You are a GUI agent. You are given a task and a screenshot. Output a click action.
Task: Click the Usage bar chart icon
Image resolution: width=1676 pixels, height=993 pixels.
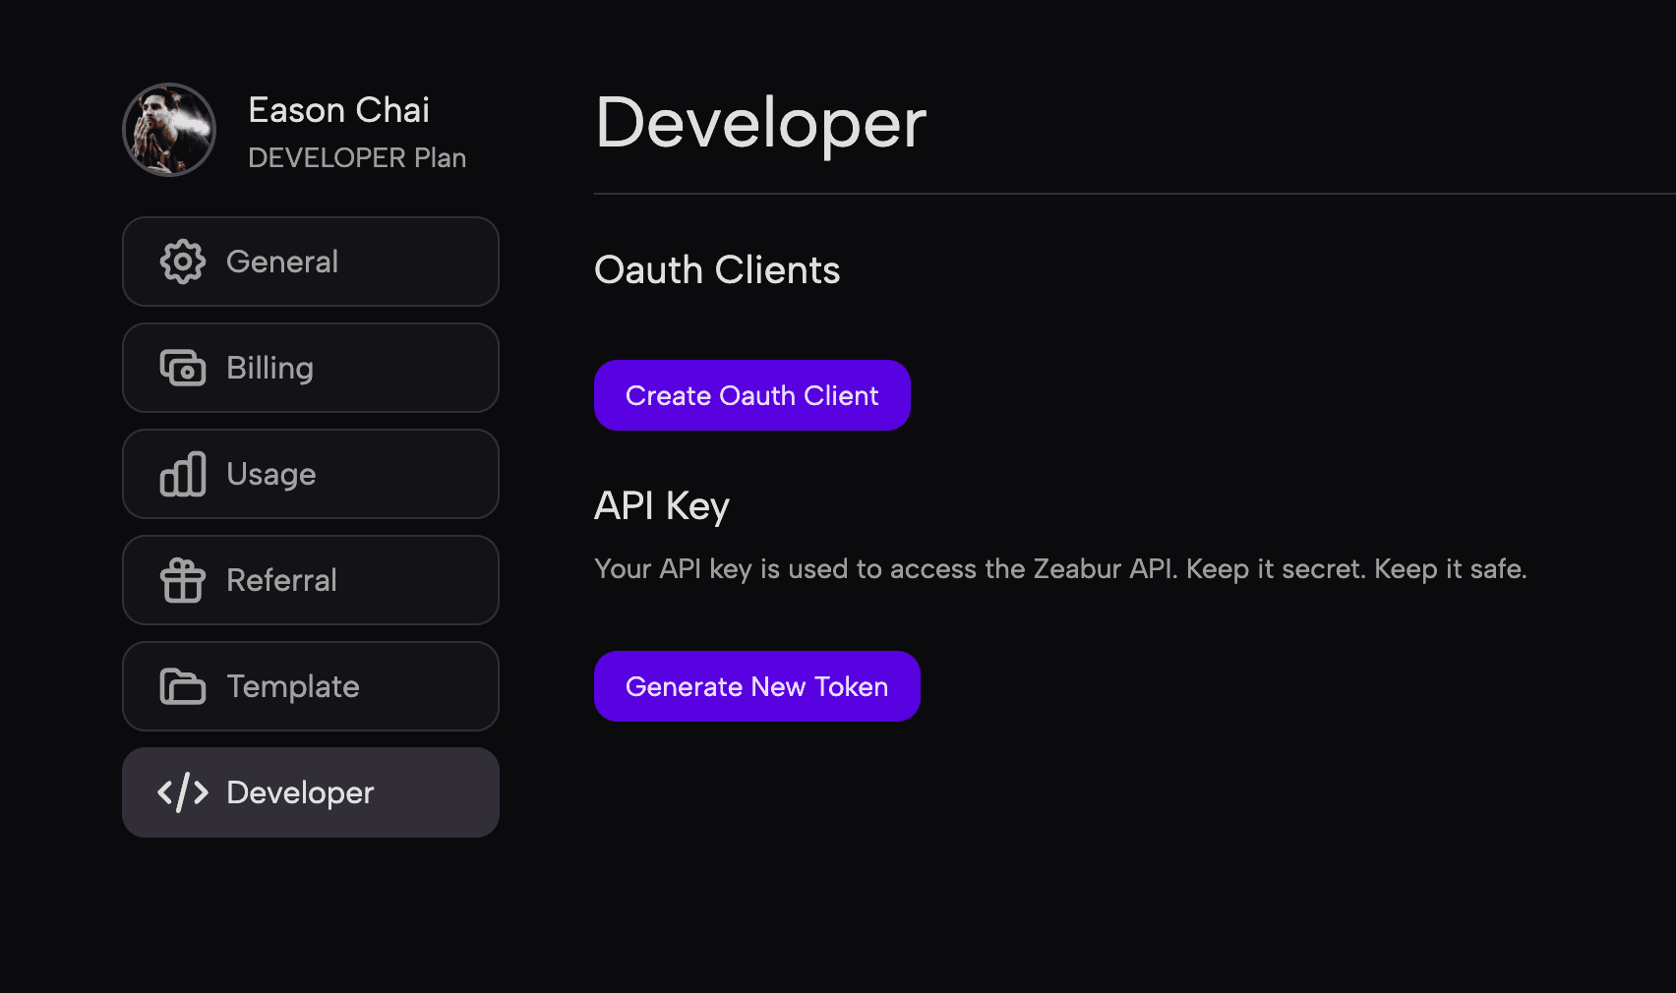click(x=183, y=474)
